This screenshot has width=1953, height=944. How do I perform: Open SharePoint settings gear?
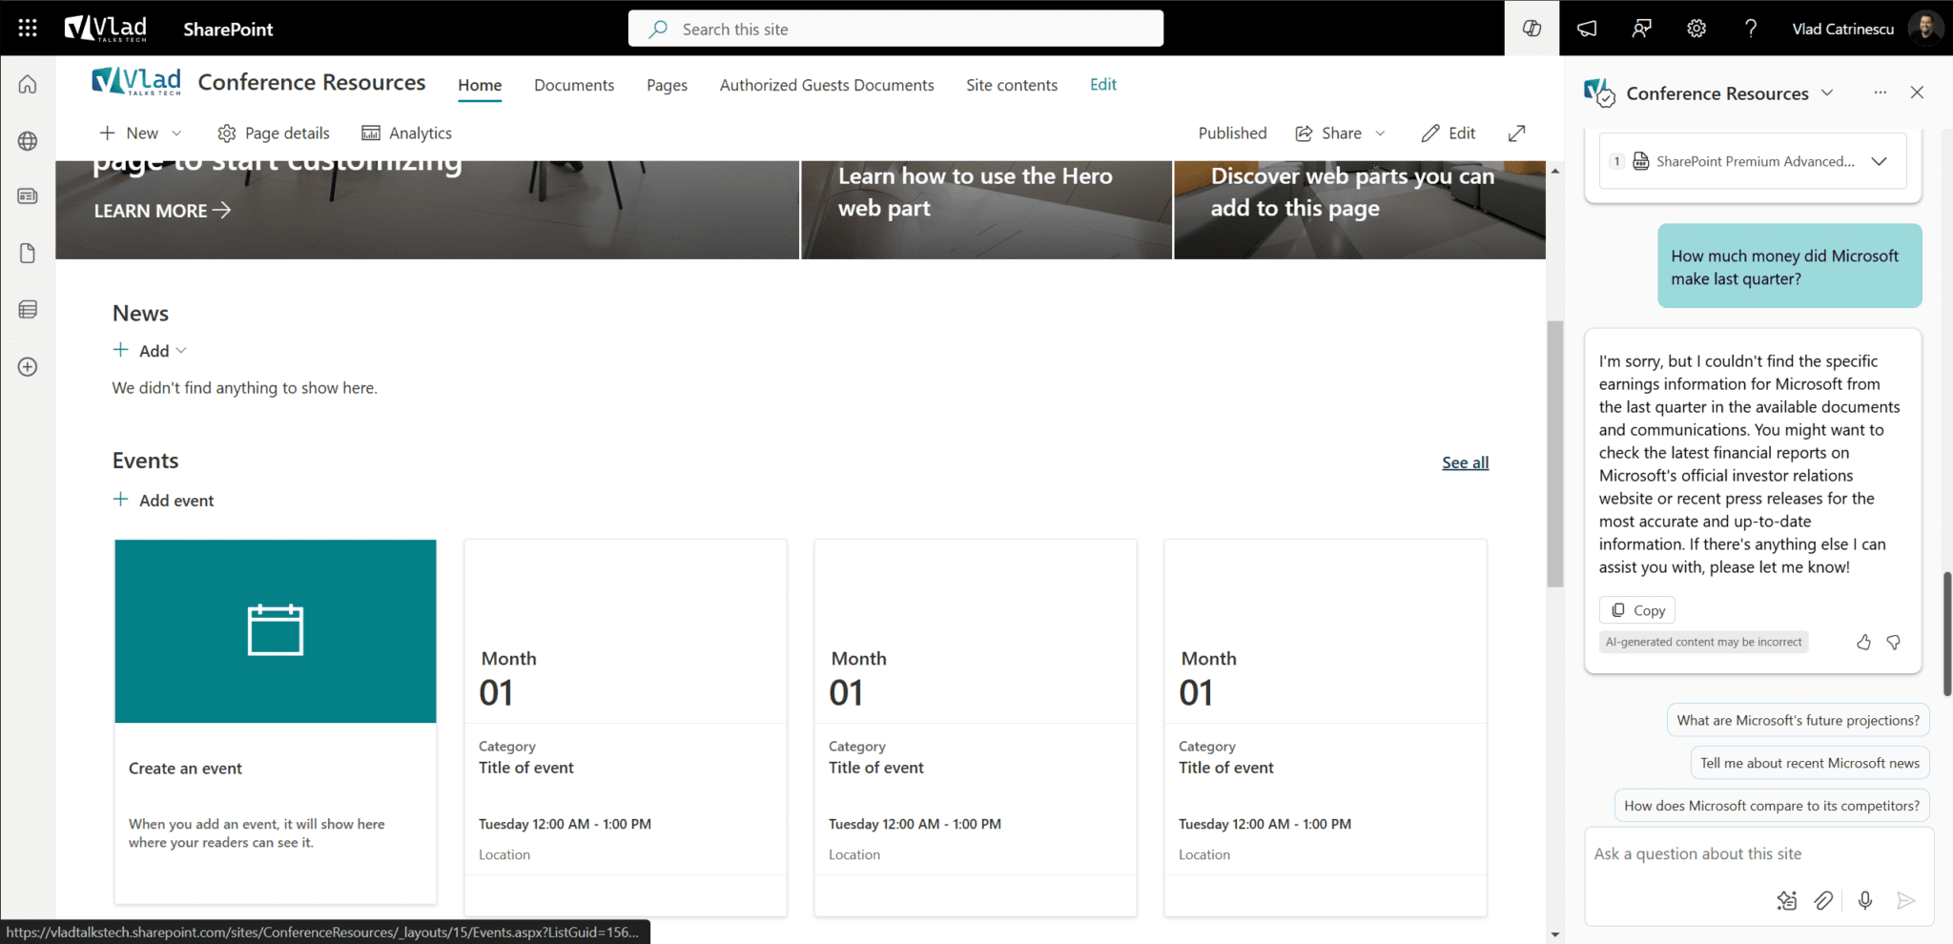1696,28
